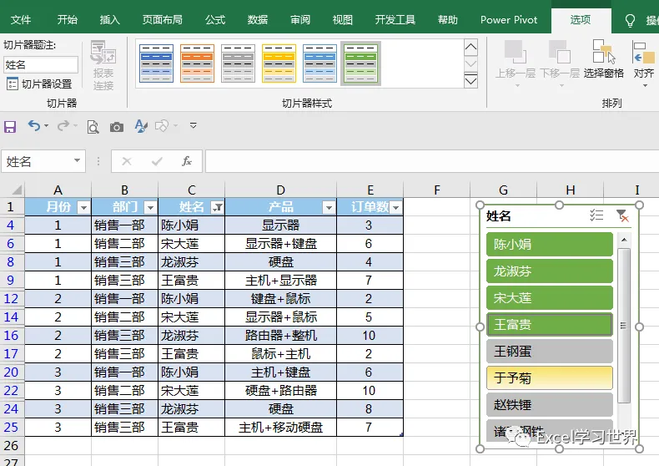Click Report Connections (报表连接) button

click(103, 66)
